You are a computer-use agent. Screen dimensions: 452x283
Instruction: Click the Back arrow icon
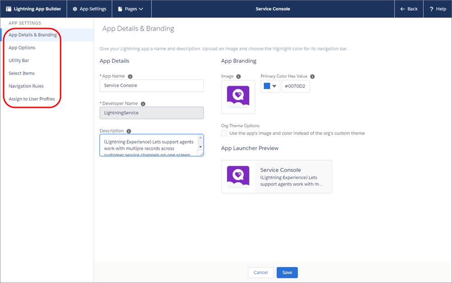coord(403,9)
